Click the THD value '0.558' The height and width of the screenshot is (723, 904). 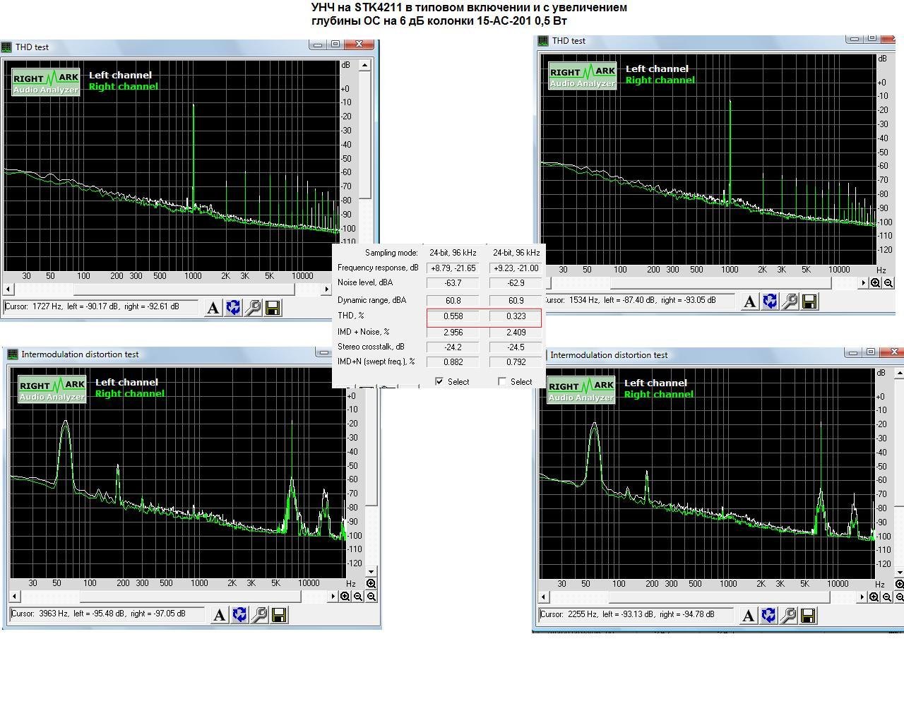click(453, 316)
